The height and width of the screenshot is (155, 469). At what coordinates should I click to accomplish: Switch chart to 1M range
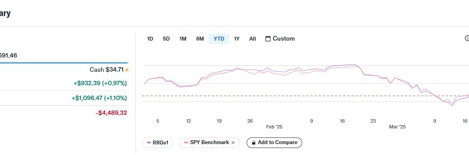(183, 39)
